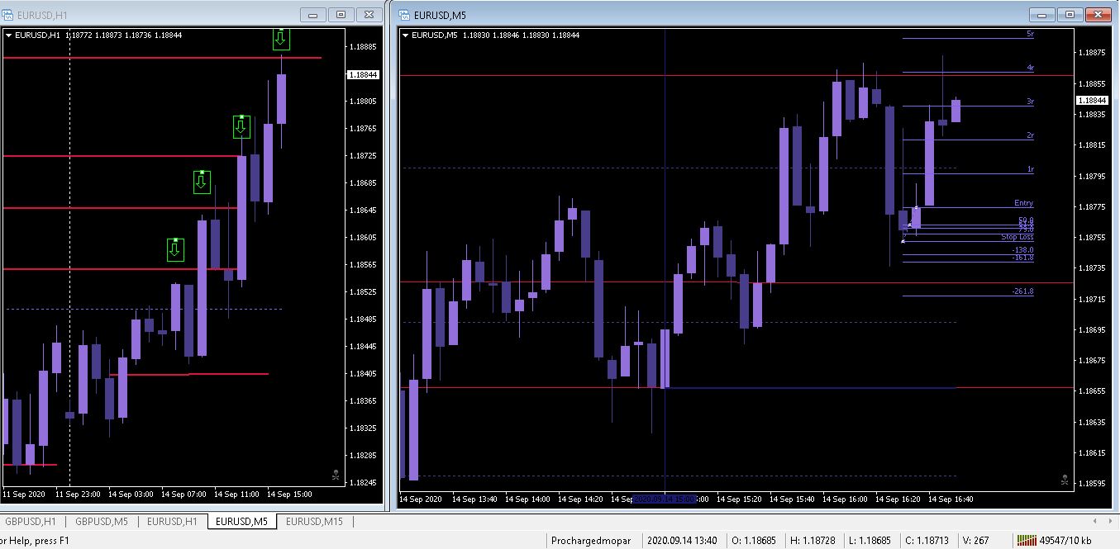Screen dimensions: 1120x549
Task: Click the chart shift icon in the EURUSD,H1 chart corner
Action: (x=336, y=475)
